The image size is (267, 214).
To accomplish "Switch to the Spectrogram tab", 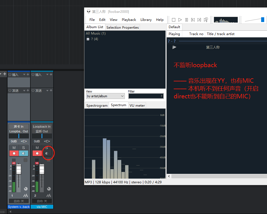I will [x=97, y=105].
